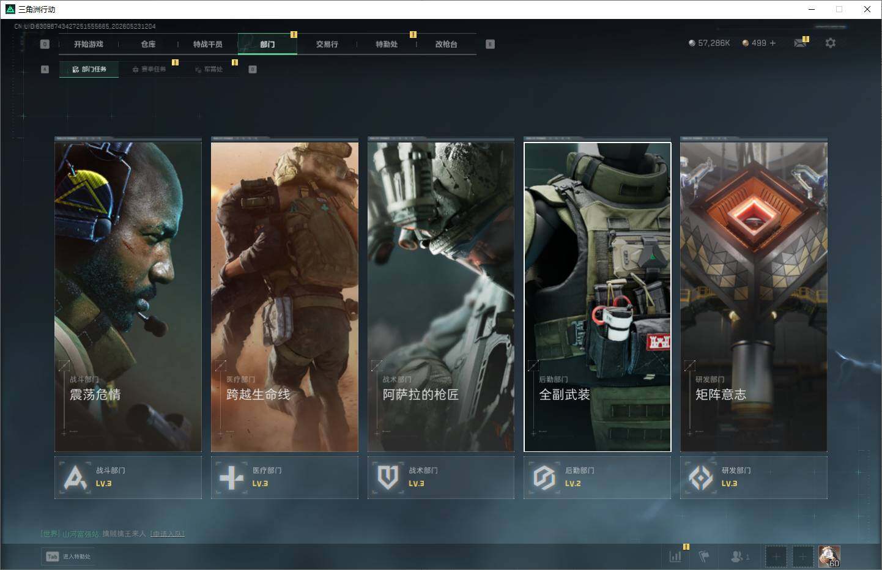Click the E key hint icon
Screen dimensions: 882x570
pyautogui.click(x=490, y=44)
